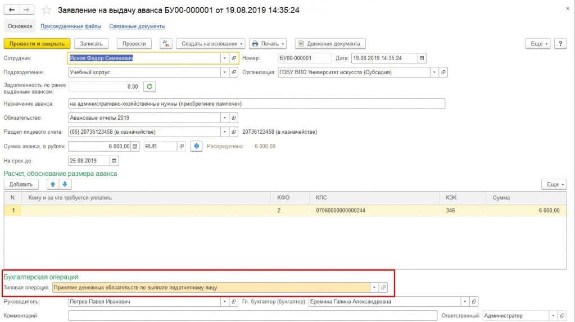Image resolution: width=575 pixels, height=322 pixels.
Task: Refresh the debt on previous advances amount
Action: click(x=149, y=87)
